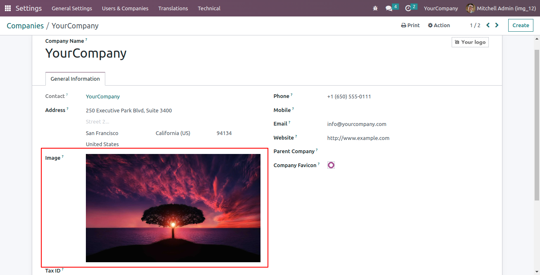The width and height of the screenshot is (540, 275).
Task: Click the Create button
Action: point(521,26)
